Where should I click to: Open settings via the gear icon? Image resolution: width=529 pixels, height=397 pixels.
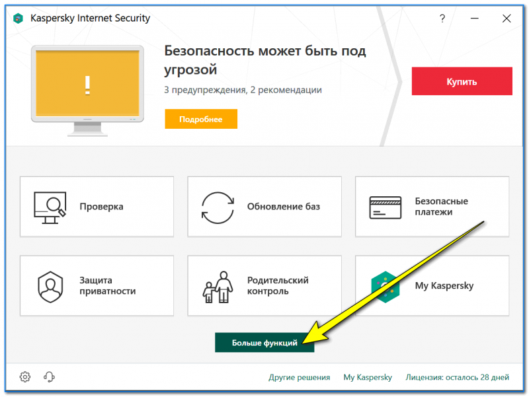[25, 377]
